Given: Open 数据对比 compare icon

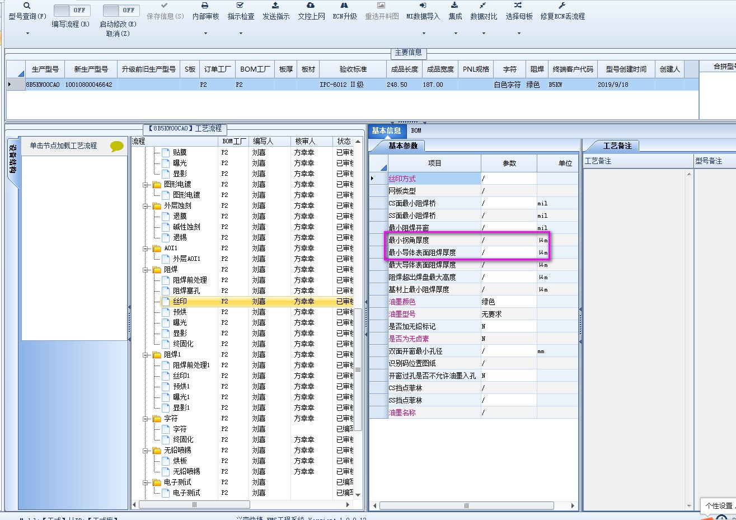Looking at the screenshot, I should click(x=483, y=6).
